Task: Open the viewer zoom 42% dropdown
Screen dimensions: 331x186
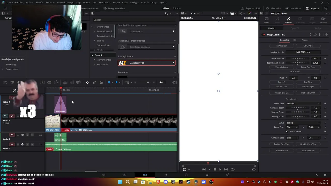Action: (195, 13)
